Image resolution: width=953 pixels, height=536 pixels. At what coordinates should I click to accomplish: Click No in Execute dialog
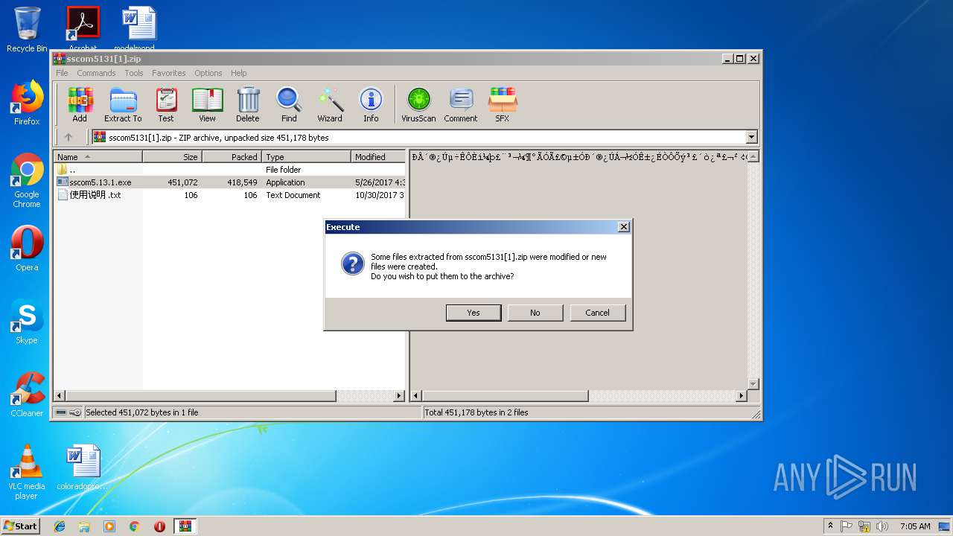tap(535, 313)
